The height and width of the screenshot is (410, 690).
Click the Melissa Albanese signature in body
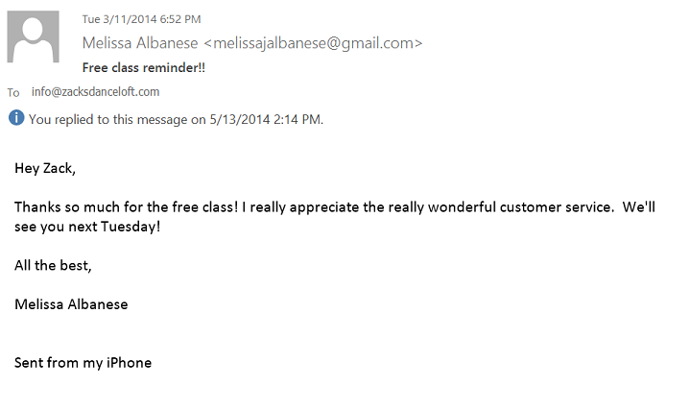click(71, 304)
